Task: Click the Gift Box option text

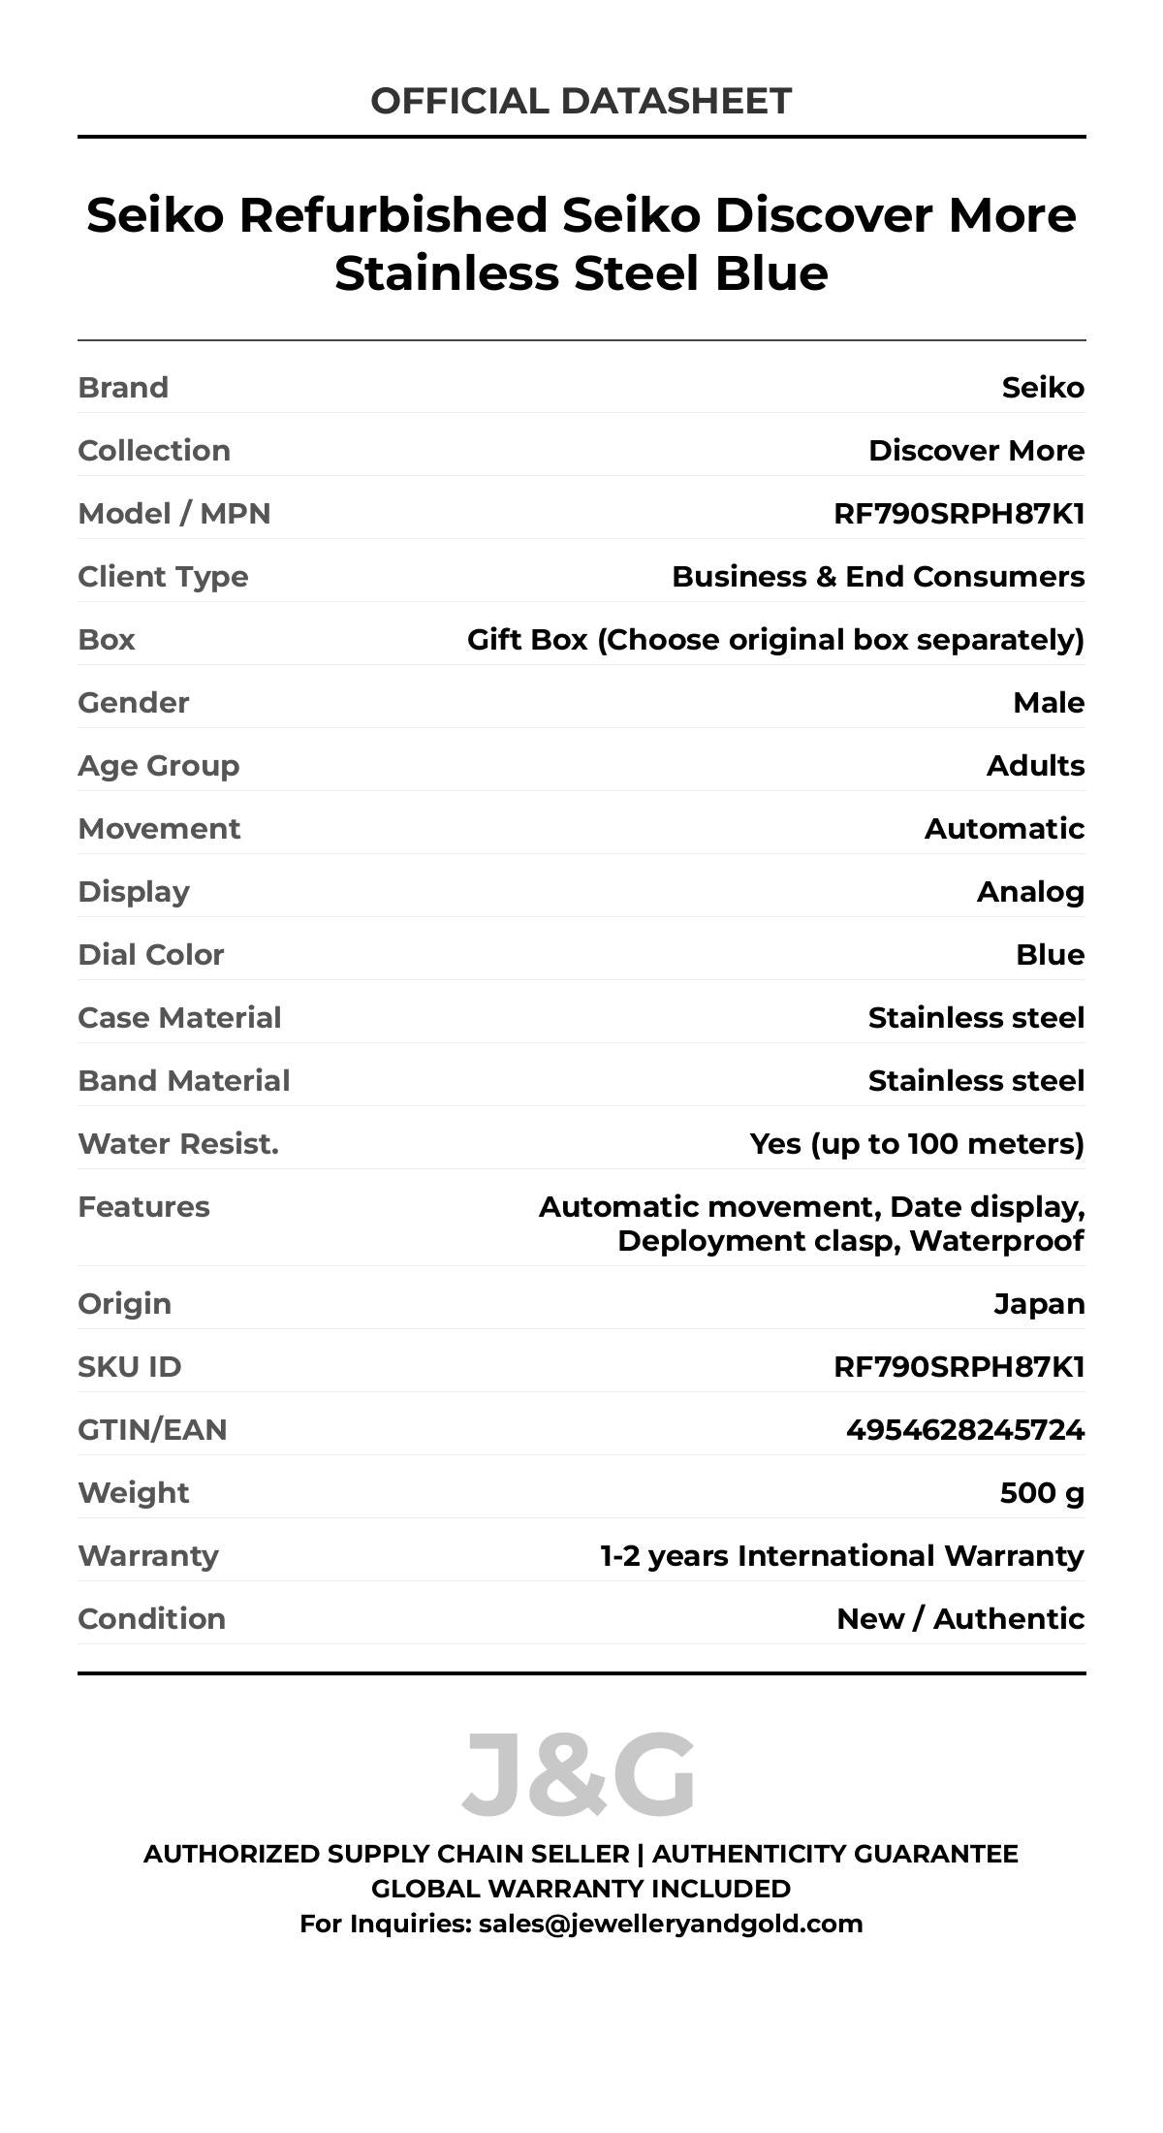Action: (775, 640)
